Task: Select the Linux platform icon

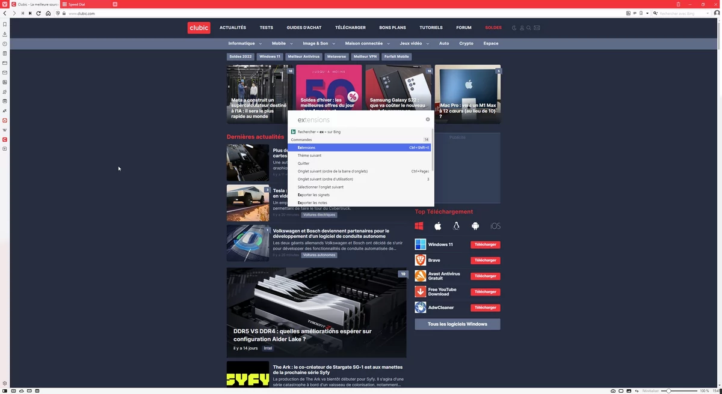Action: click(x=457, y=226)
